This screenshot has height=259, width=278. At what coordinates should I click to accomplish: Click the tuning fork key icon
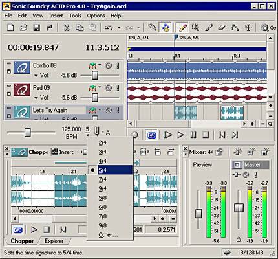coord(97,131)
